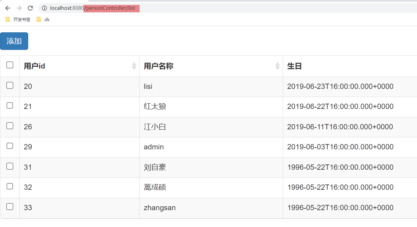Check the row for 刘自豪
The image size is (417, 227).
(10, 166)
